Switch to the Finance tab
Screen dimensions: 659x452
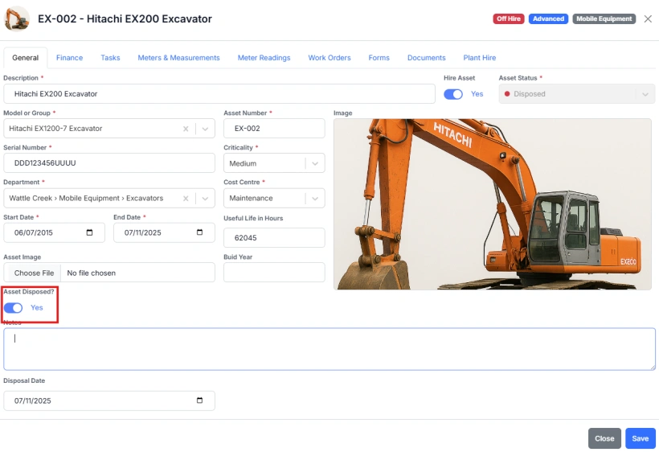69,58
